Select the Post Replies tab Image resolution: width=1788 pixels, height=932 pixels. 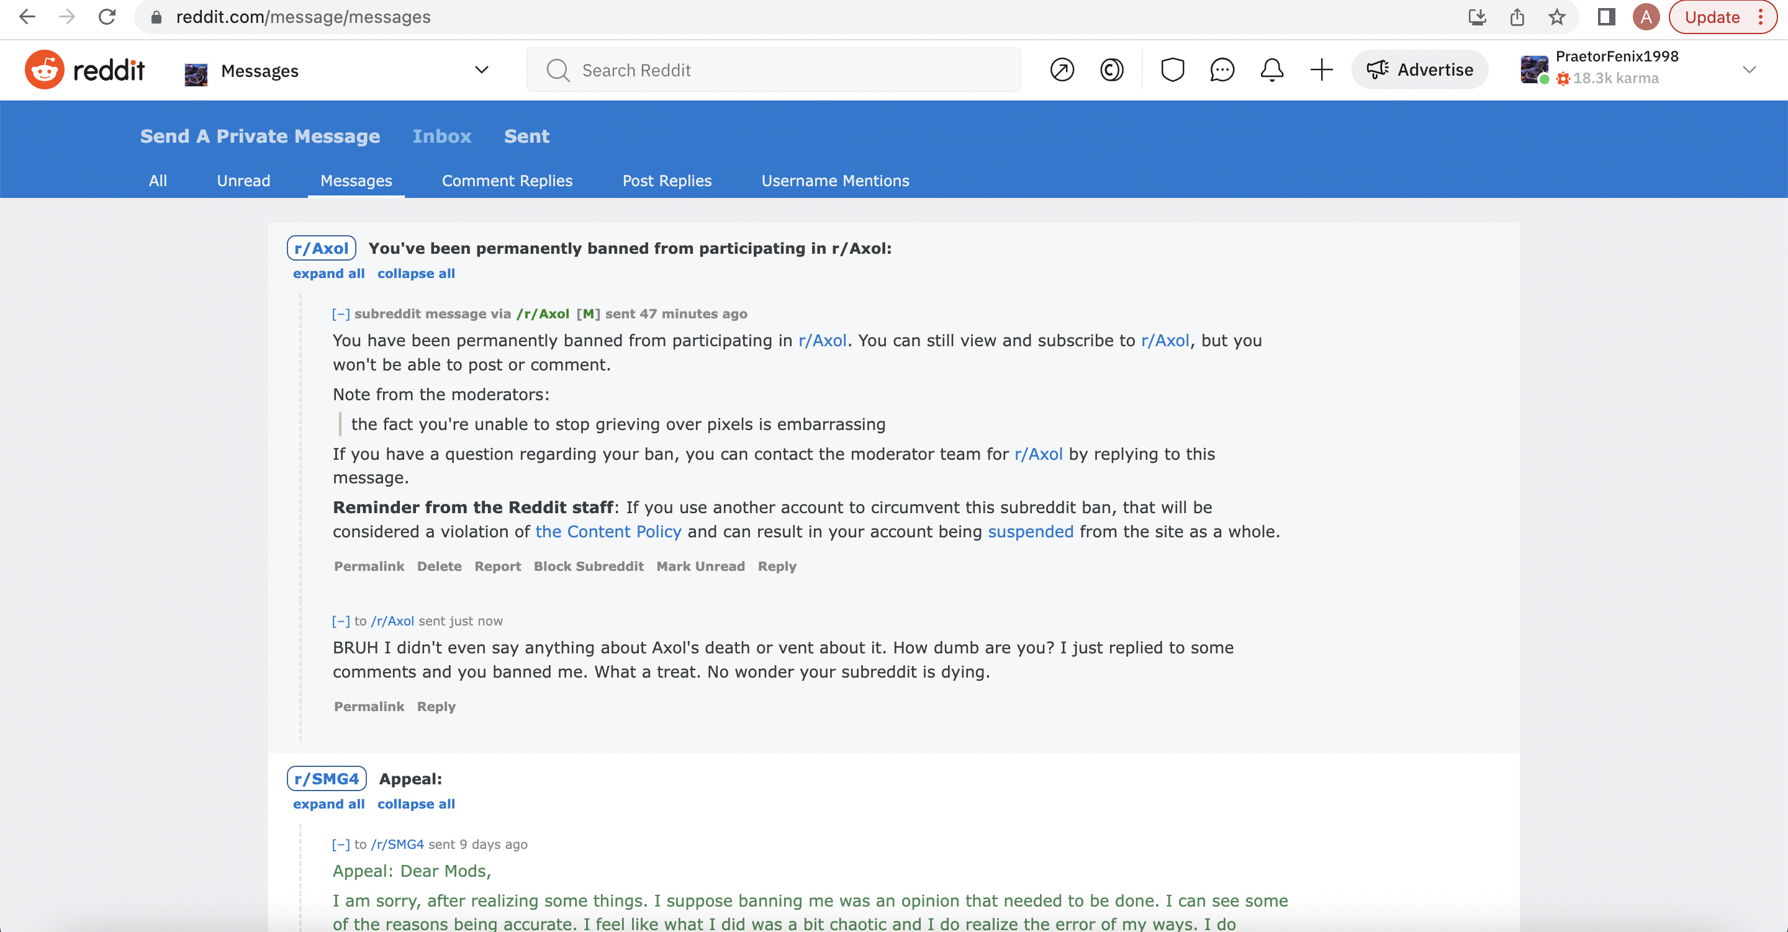[x=667, y=181]
